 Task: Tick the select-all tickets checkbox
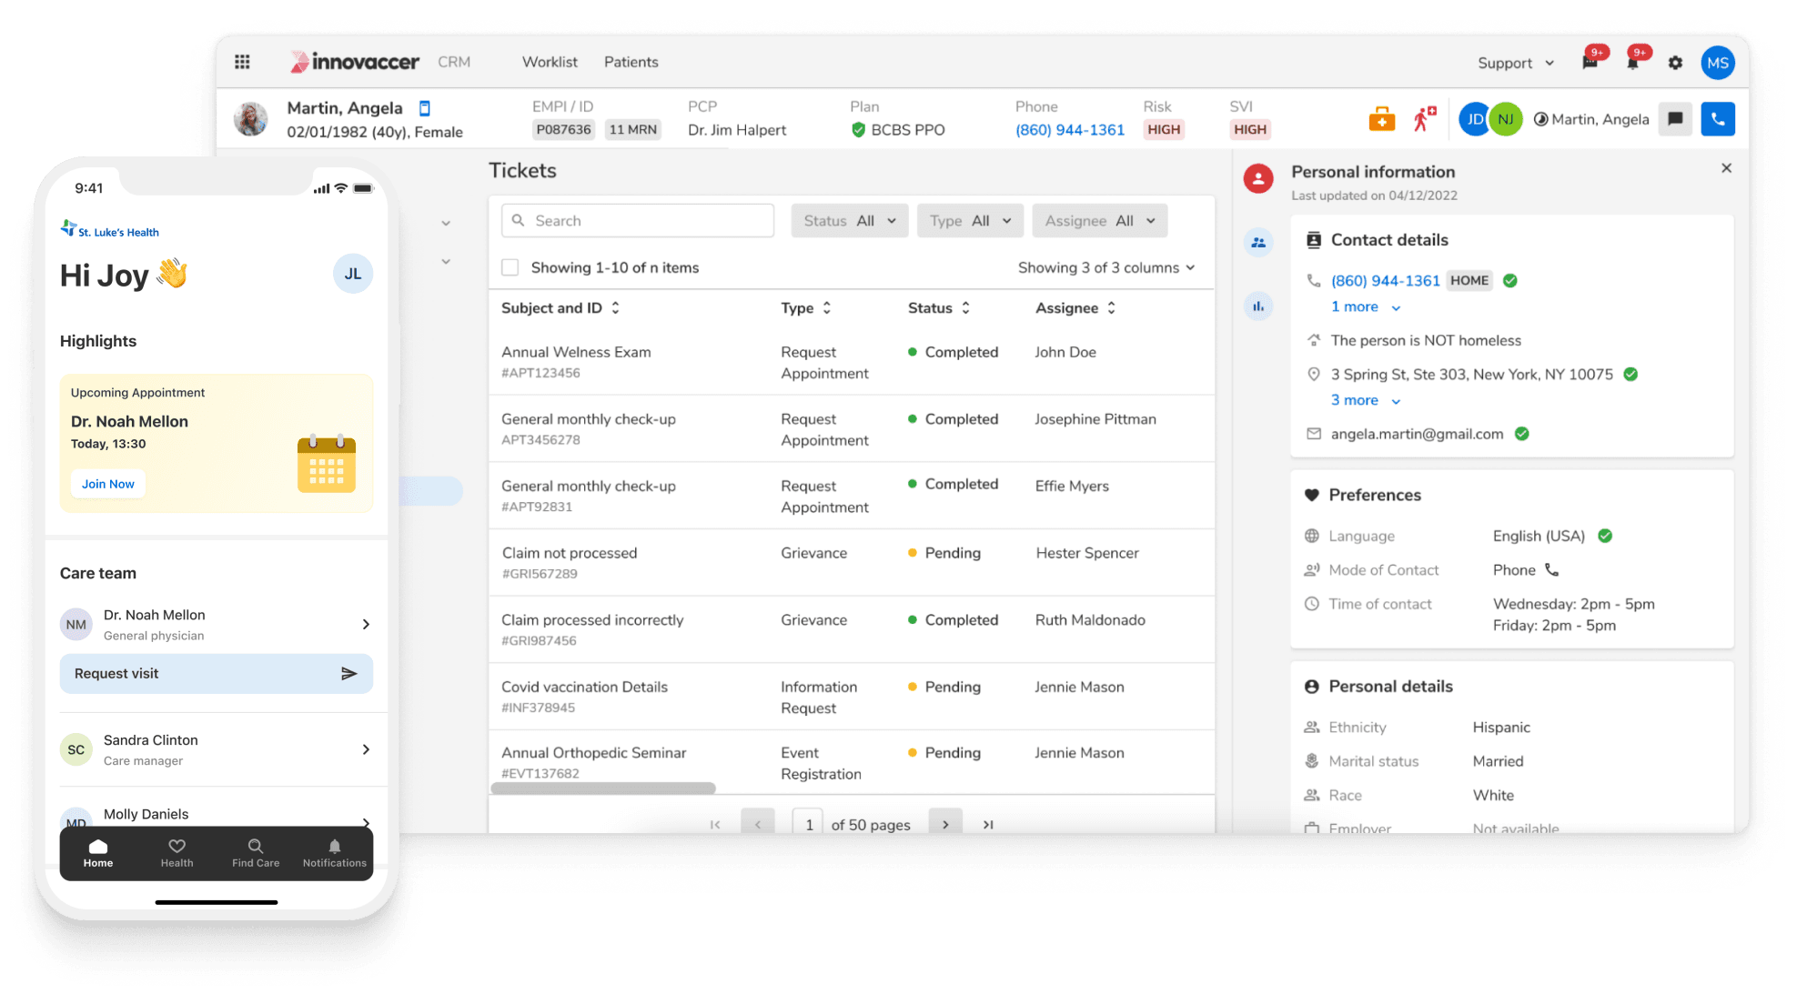pyautogui.click(x=510, y=267)
